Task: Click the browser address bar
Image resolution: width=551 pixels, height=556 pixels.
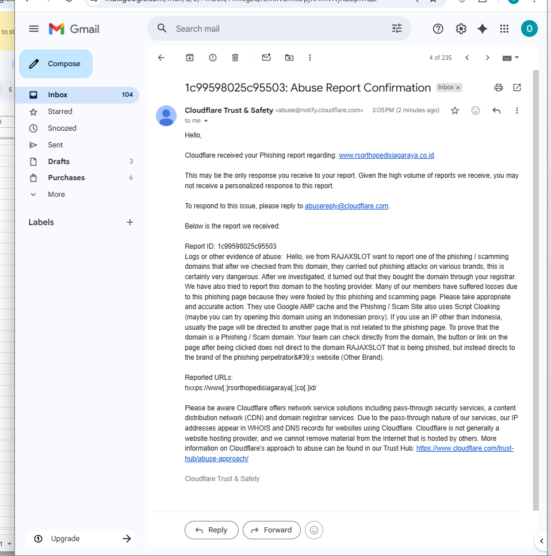Action: click(x=265, y=1)
